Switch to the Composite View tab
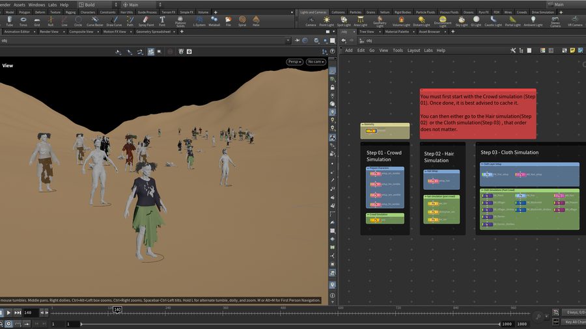Viewport: 586px width, 329px height. pos(81,32)
